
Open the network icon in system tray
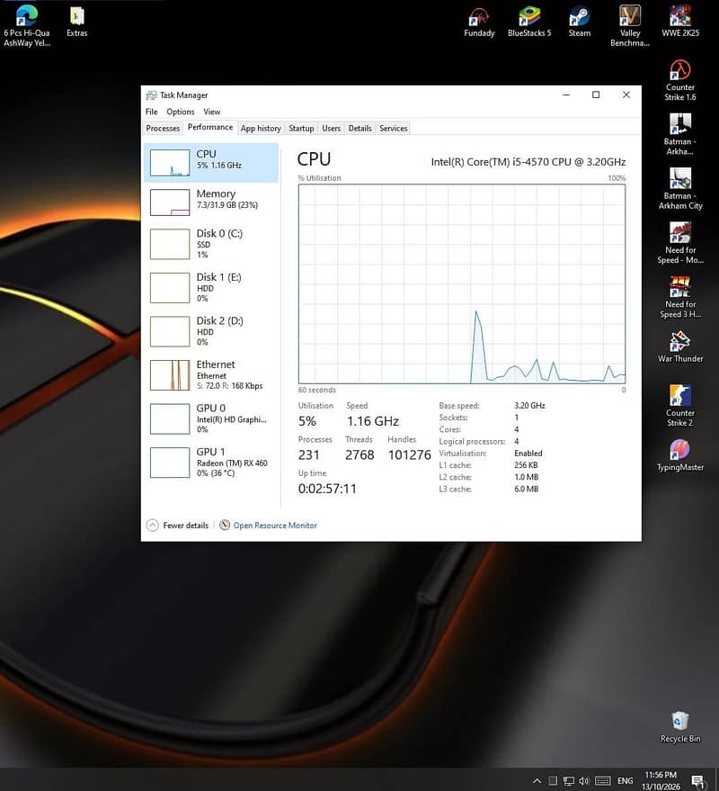coord(569,781)
